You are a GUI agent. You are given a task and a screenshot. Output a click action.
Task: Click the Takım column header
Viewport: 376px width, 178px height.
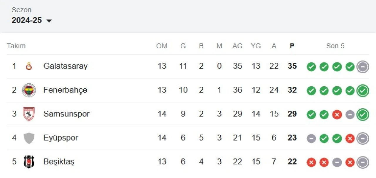(x=16, y=46)
